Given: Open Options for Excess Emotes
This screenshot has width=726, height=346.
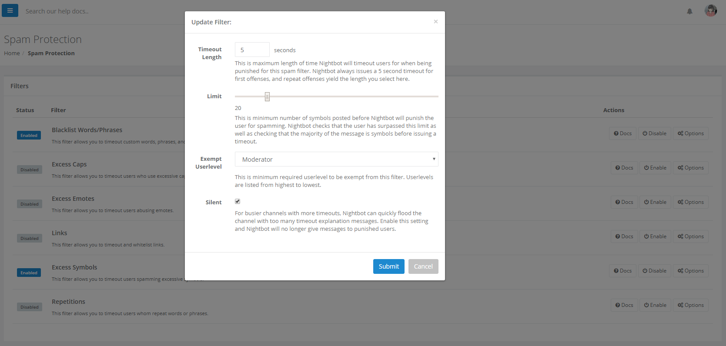Looking at the screenshot, I should coord(690,202).
